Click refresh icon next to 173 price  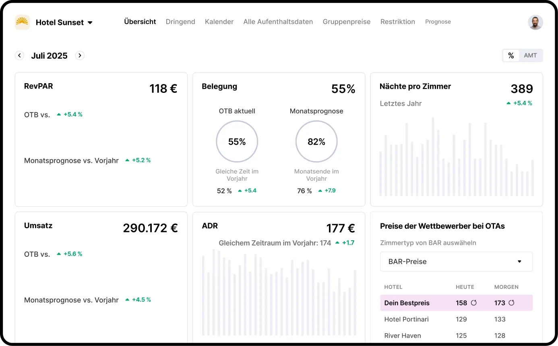[511, 303]
